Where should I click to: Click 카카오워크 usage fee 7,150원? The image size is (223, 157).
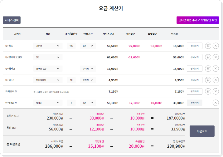click(179, 91)
